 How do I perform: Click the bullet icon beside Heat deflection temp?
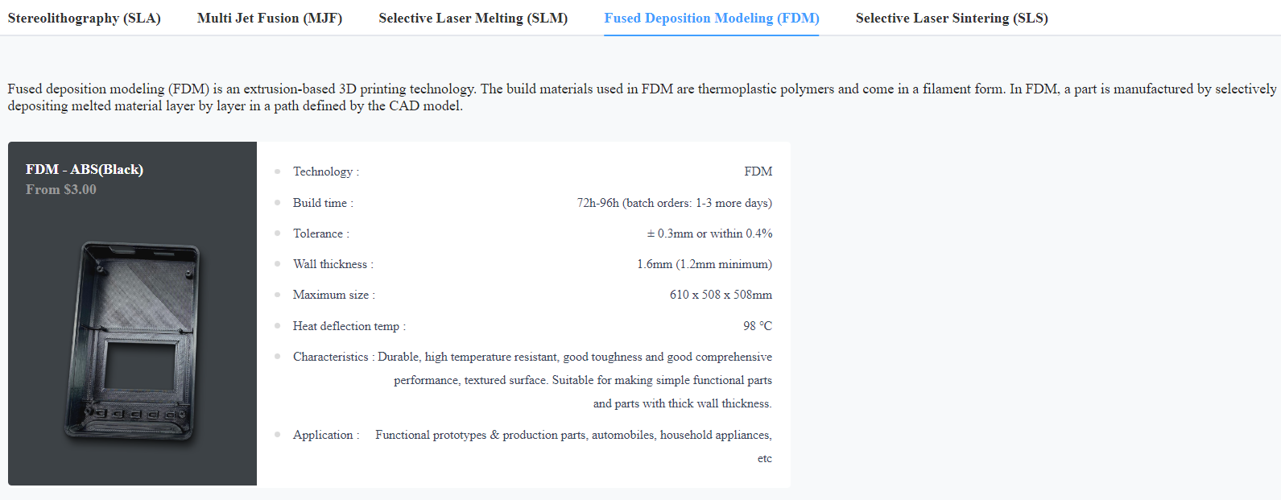point(278,325)
